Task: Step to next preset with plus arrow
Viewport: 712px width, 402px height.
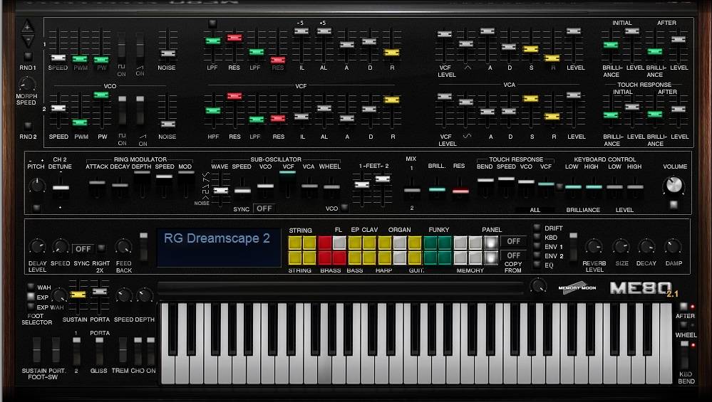Action: (x=28, y=26)
